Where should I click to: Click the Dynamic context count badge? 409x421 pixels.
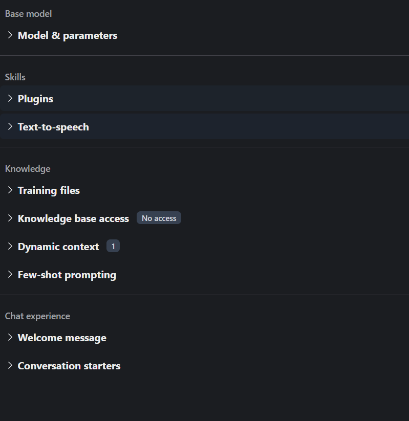point(113,247)
